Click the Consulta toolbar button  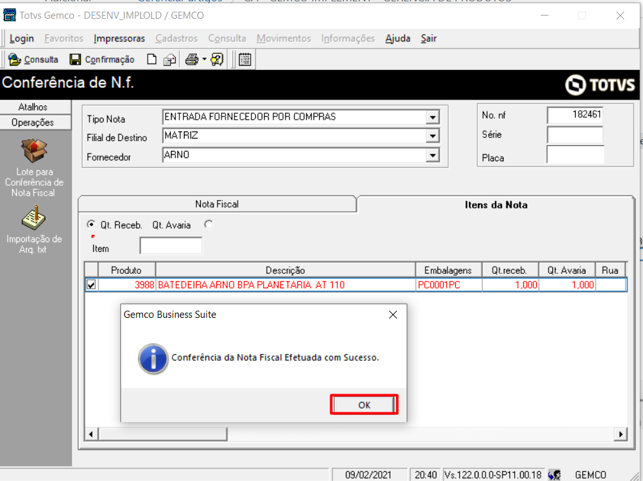[33, 60]
